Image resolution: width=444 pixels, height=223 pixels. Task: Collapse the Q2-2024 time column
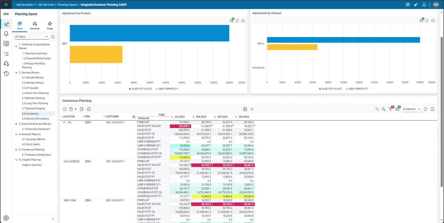pyautogui.click(x=172, y=117)
